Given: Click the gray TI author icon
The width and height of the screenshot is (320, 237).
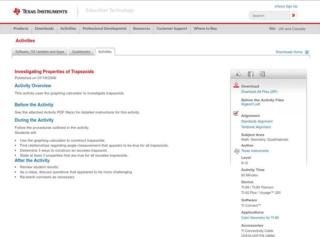Looking at the screenshot, I should pyautogui.click(x=236, y=151).
